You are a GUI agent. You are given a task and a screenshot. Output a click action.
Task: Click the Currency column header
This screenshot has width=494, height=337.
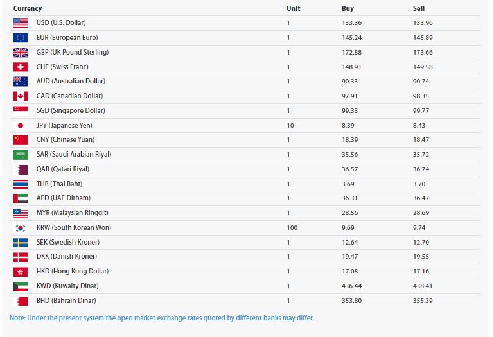pos(28,8)
